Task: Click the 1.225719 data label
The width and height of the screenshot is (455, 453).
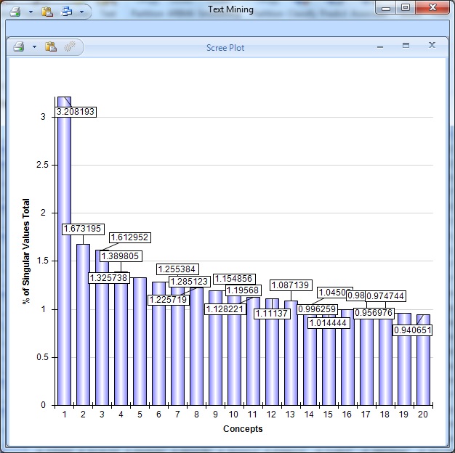Action: click(x=169, y=300)
